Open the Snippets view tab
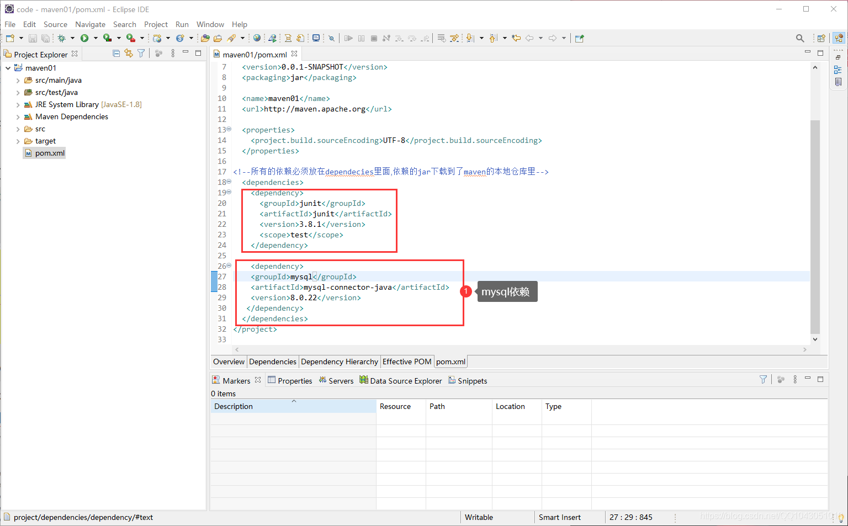The height and width of the screenshot is (526, 848). (x=468, y=381)
